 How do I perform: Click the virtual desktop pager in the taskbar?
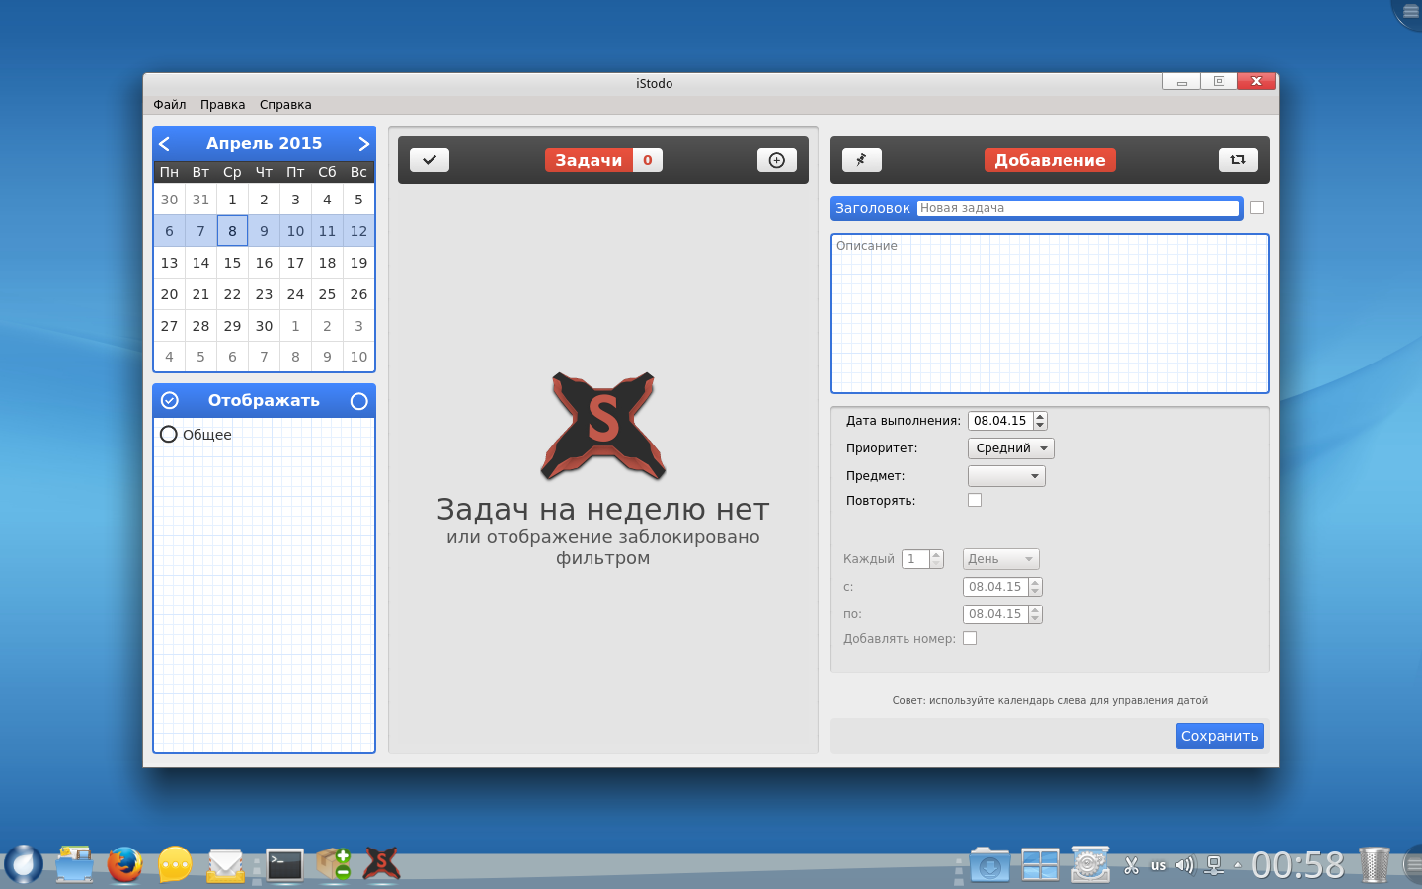click(x=1040, y=865)
